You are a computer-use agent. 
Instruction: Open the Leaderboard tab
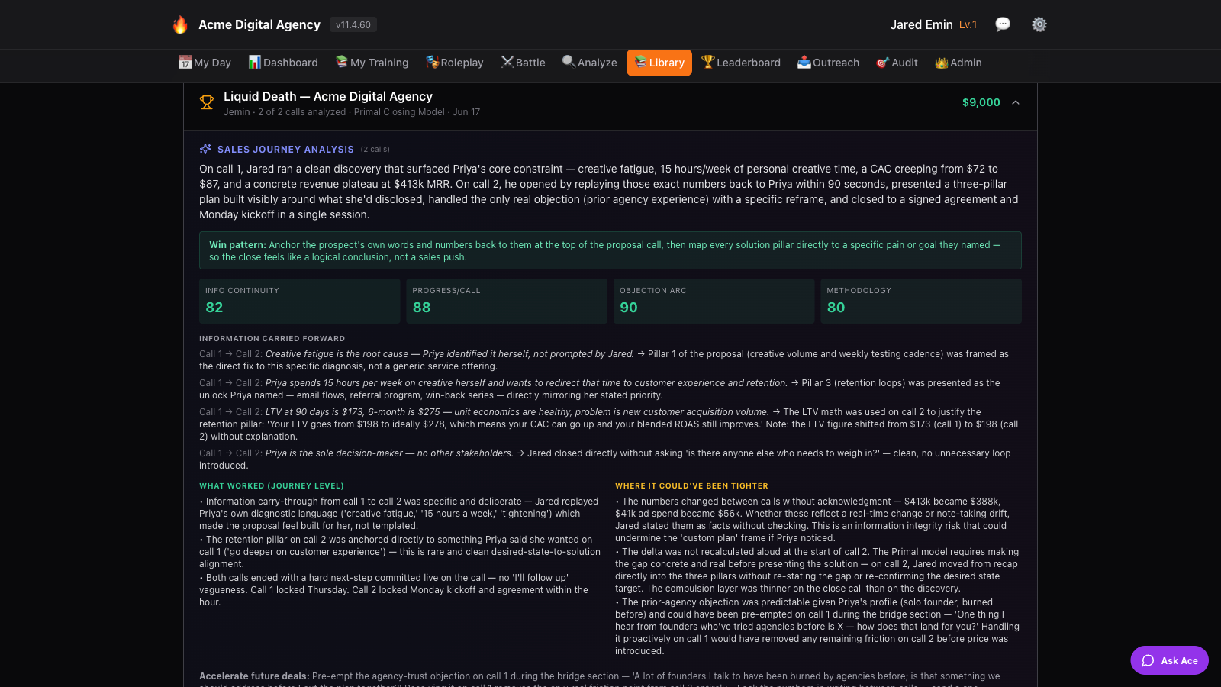[741, 63]
